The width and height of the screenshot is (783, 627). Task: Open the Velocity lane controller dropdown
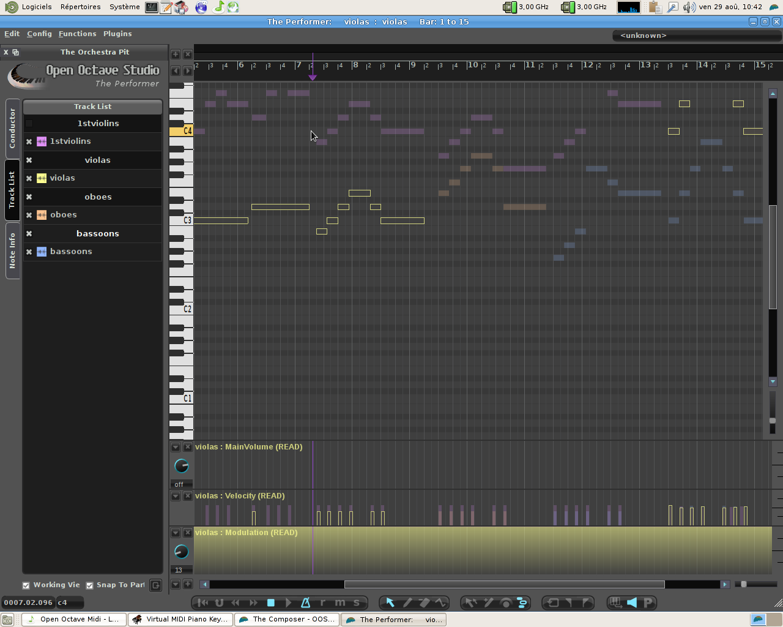(x=176, y=496)
